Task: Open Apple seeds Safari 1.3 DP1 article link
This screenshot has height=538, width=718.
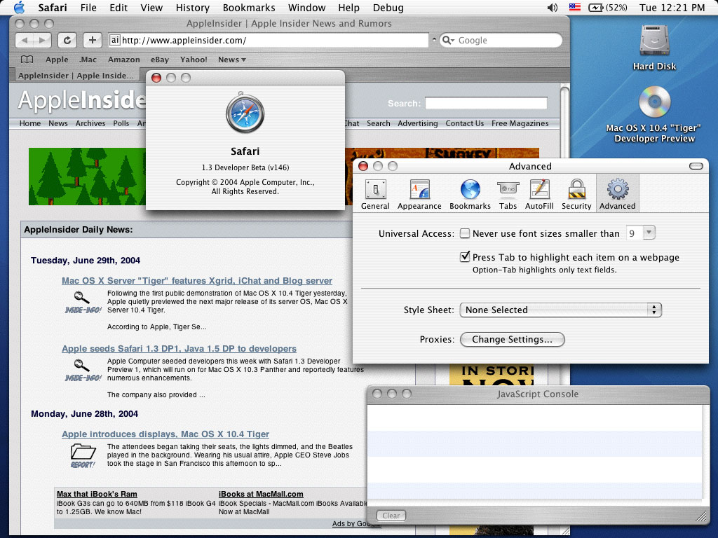Action: pos(179,349)
